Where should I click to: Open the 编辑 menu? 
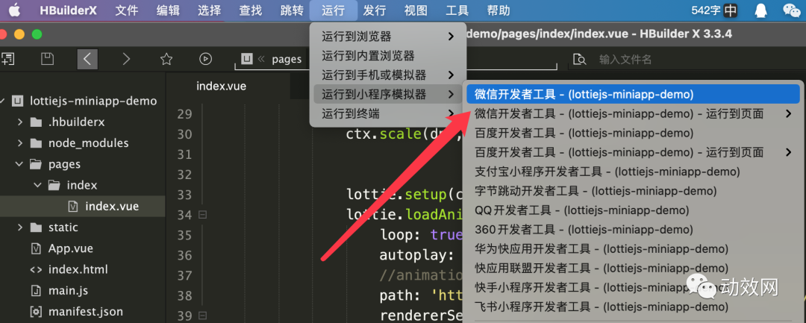[168, 10]
